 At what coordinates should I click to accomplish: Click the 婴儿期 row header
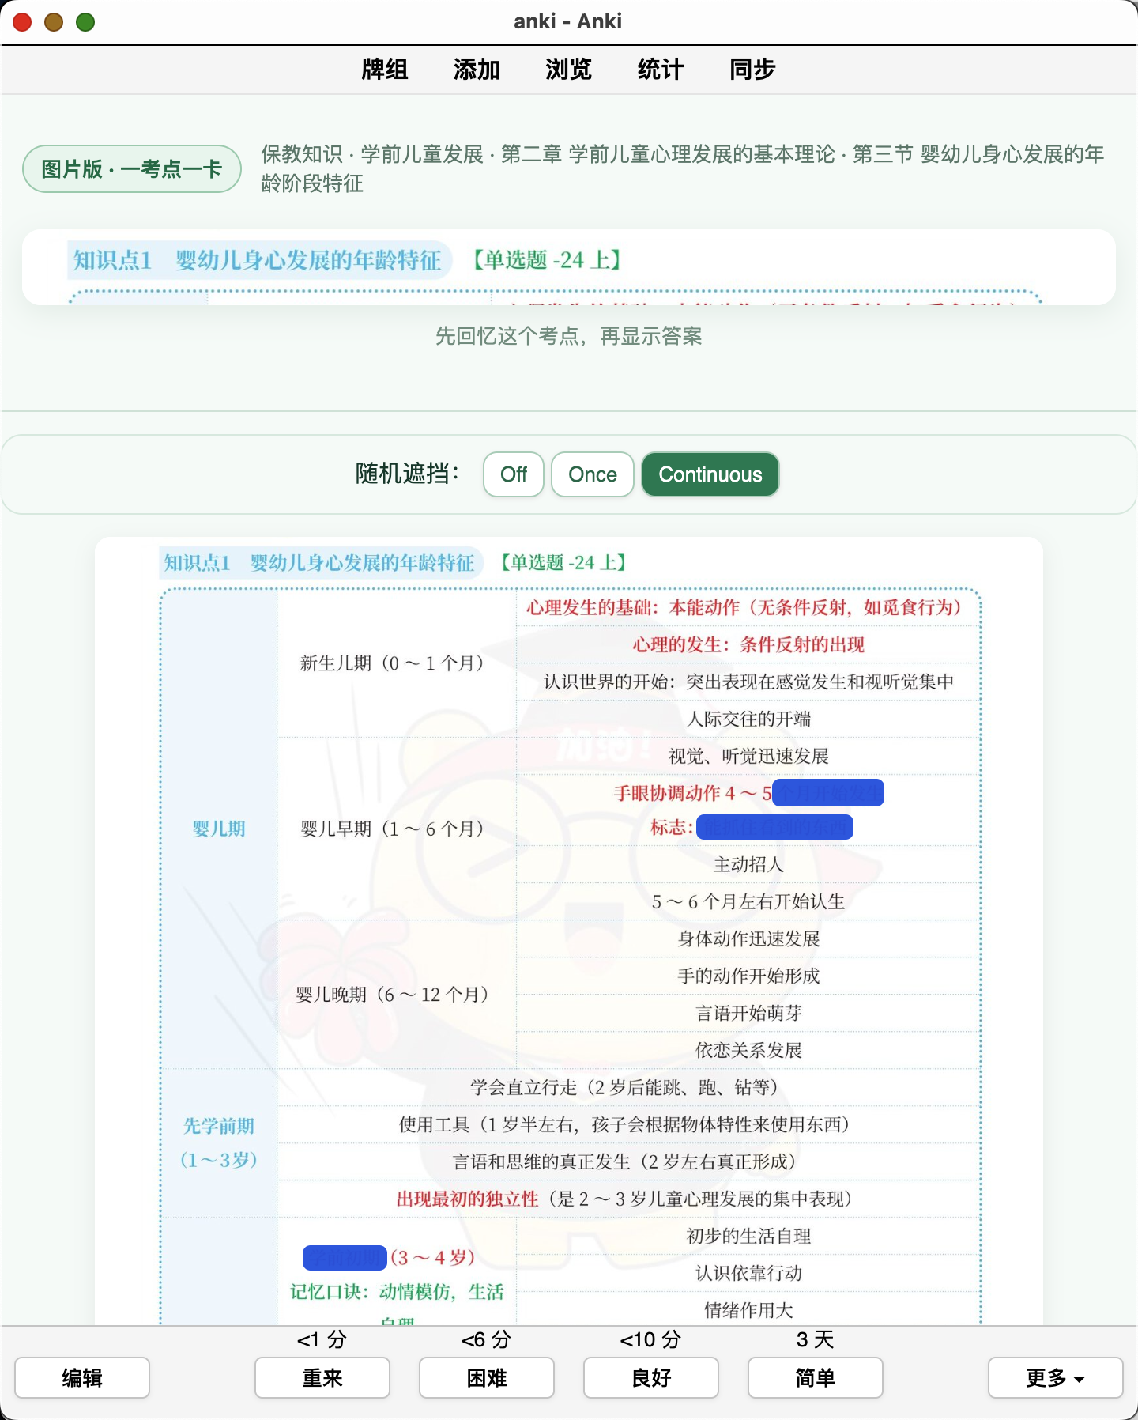(x=219, y=829)
